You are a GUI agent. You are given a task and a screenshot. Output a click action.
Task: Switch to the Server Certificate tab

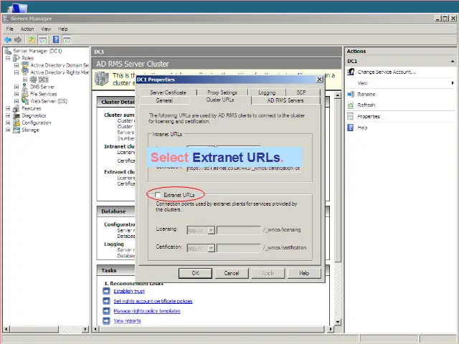pyautogui.click(x=168, y=92)
